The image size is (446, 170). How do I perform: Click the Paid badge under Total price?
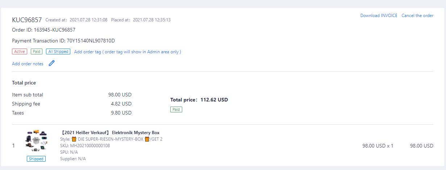click(176, 109)
